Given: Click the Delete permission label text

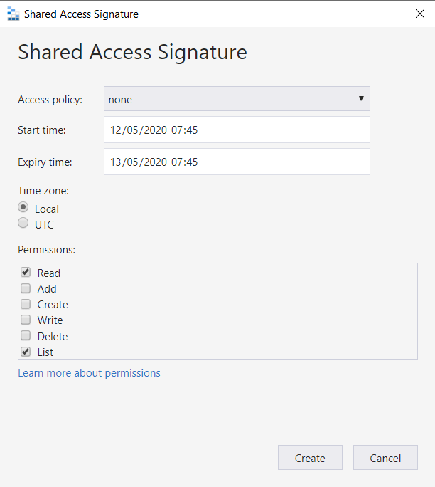Looking at the screenshot, I should pyautogui.click(x=53, y=336).
